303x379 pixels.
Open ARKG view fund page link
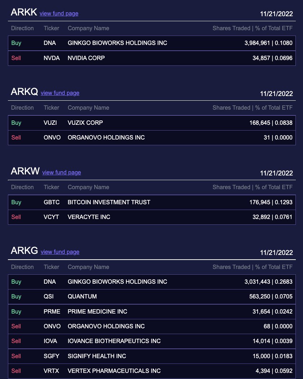point(60,252)
